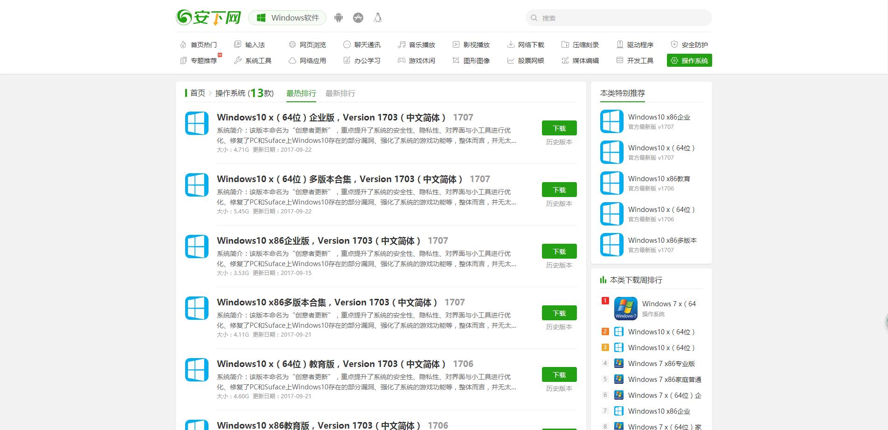
Task: Open Windows10 x64 企业版 Version 1703 title
Action: pyautogui.click(x=331, y=118)
